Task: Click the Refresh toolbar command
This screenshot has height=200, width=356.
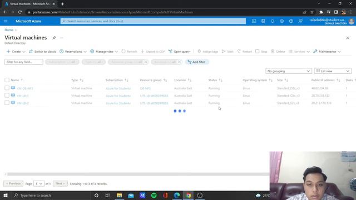Action: coord(130,52)
